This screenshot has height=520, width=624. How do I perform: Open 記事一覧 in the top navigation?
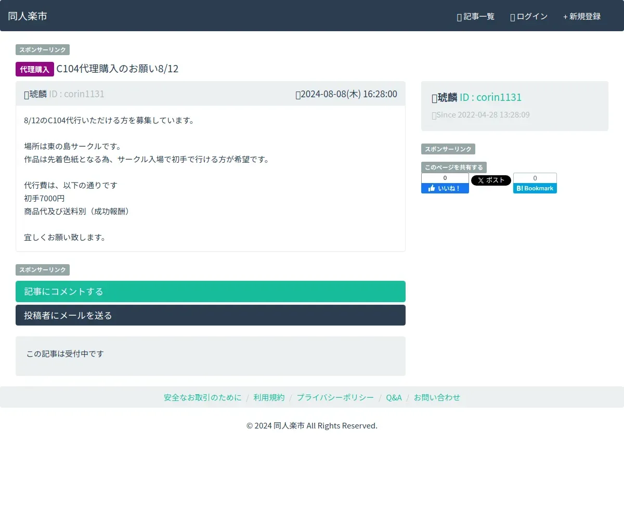coord(475,17)
